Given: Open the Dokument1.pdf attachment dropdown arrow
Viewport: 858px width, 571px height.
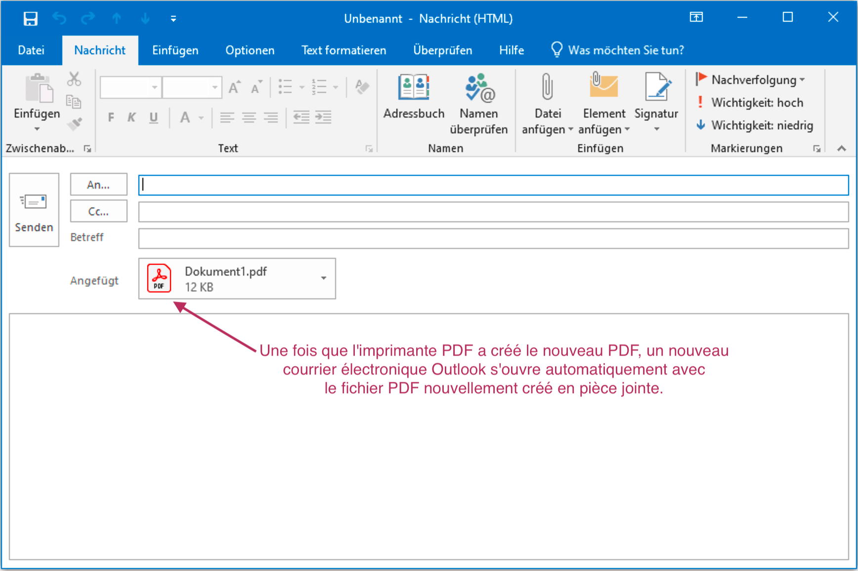Looking at the screenshot, I should [x=324, y=279].
